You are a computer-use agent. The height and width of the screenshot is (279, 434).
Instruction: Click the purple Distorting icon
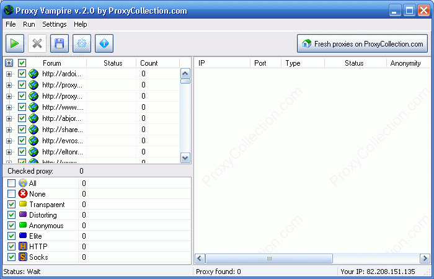pos(23,215)
